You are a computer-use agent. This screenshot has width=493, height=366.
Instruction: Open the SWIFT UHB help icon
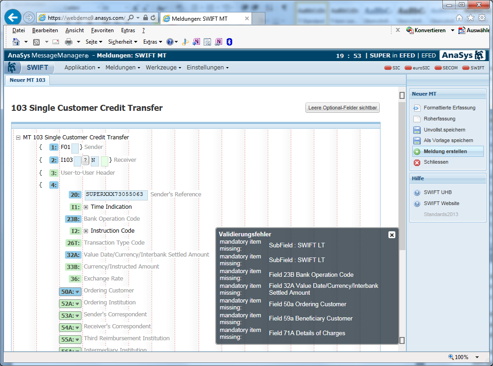[417, 193]
